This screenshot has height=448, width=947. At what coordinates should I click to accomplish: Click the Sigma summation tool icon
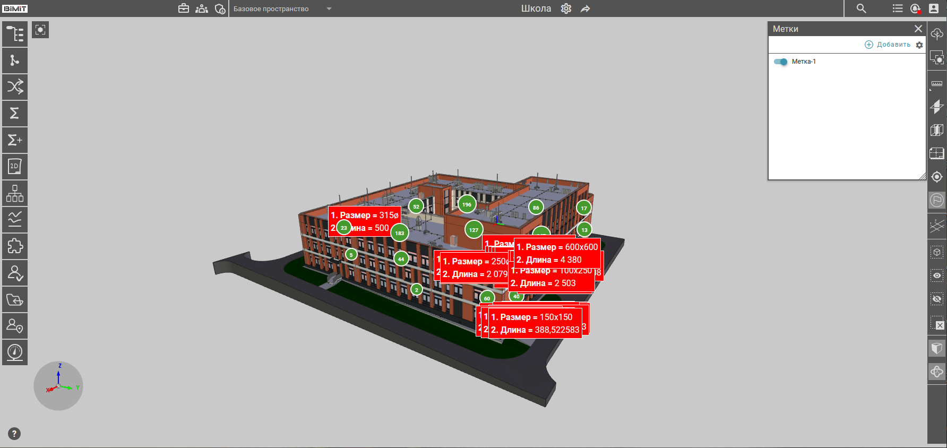pyautogui.click(x=15, y=113)
